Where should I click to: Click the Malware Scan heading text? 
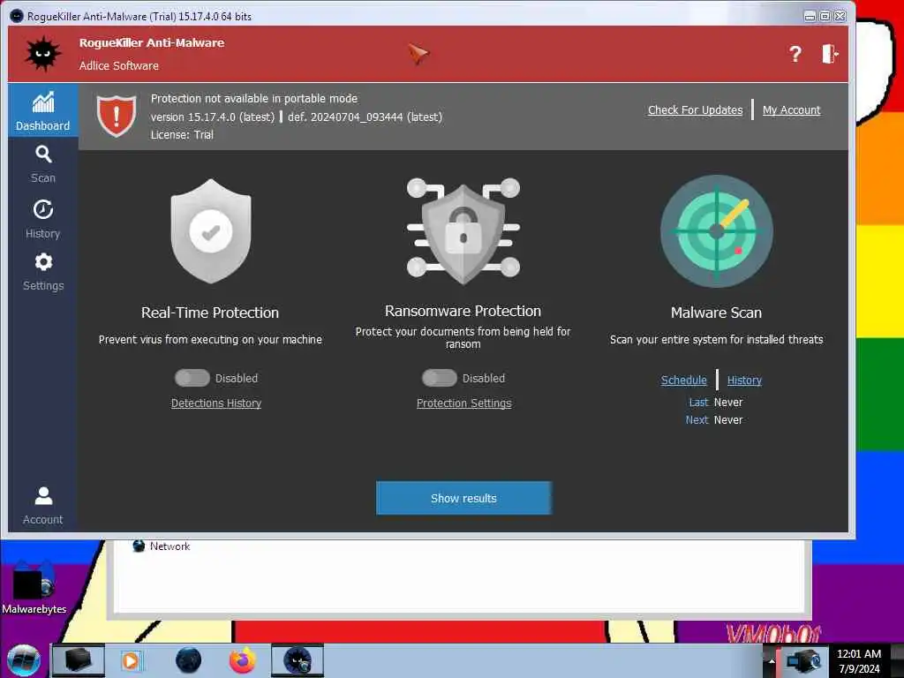coord(716,313)
